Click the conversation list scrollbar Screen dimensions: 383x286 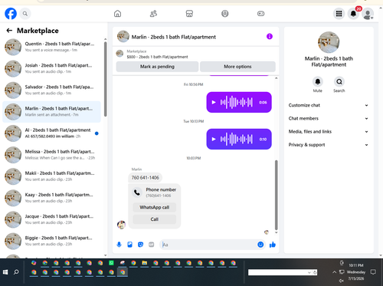tap(106, 78)
